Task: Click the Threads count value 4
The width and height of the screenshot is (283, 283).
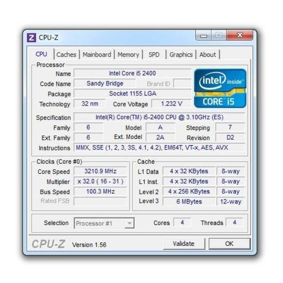Action: pos(234,222)
